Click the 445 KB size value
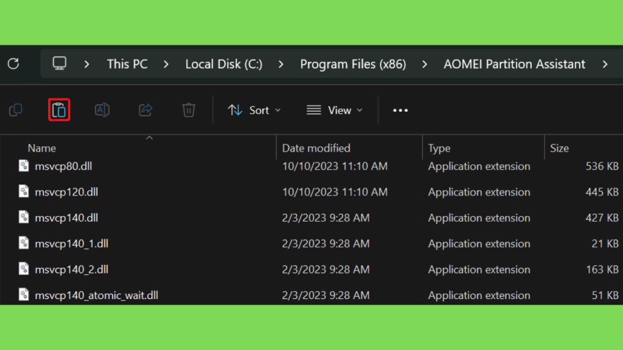 pos(602,191)
